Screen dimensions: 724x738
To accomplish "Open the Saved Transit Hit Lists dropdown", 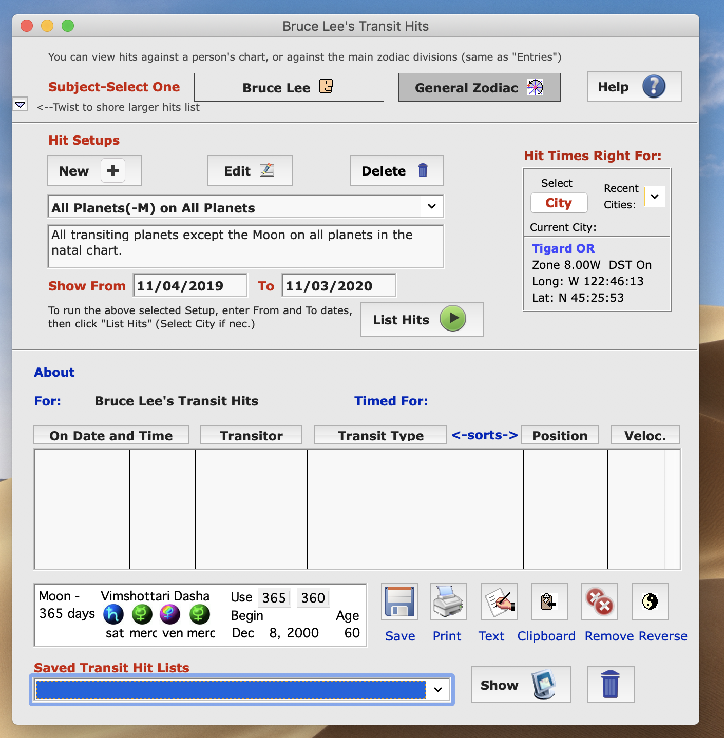I will pyautogui.click(x=438, y=690).
